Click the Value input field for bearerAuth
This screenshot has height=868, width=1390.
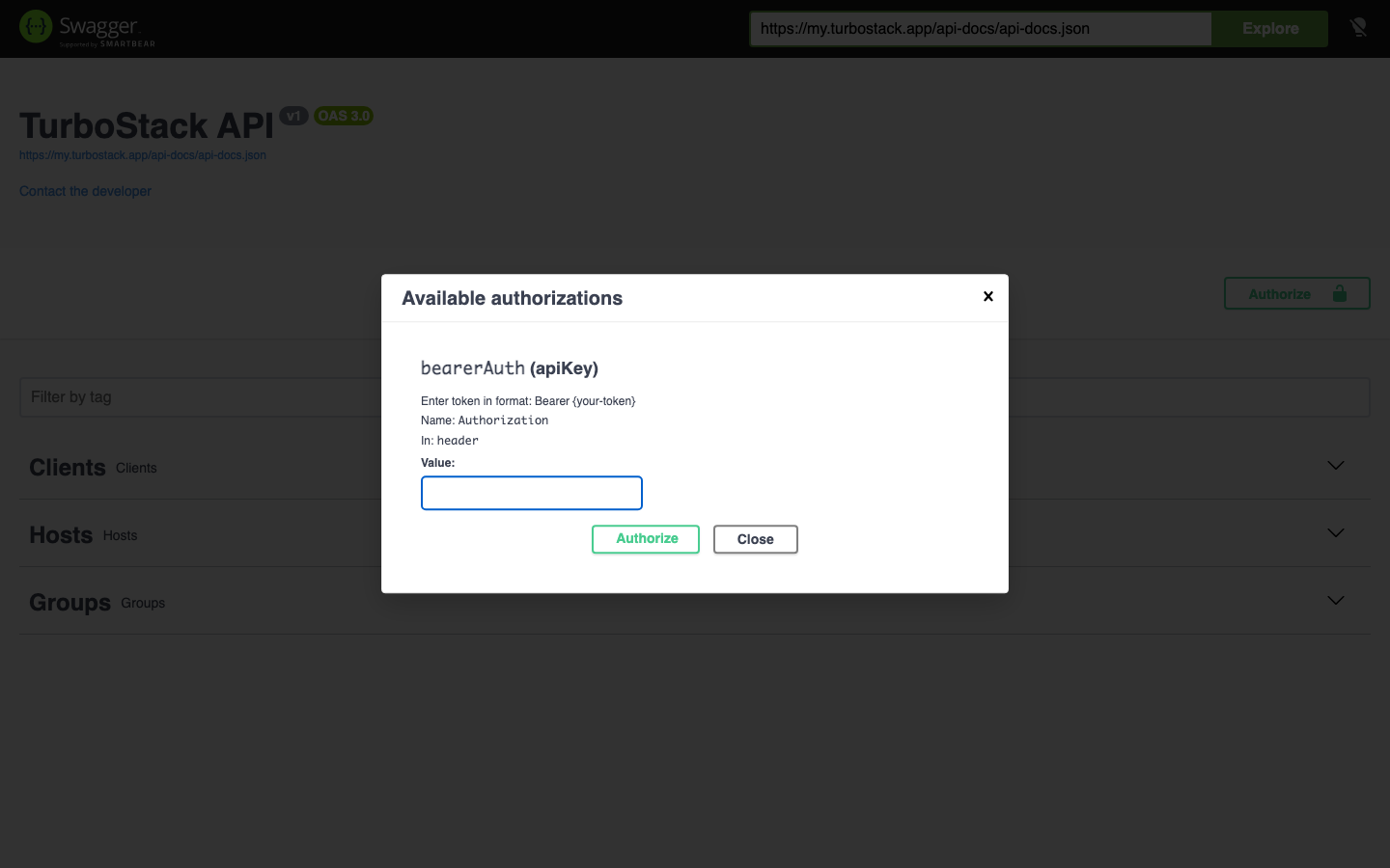click(532, 493)
